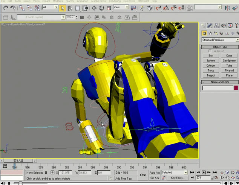Image resolution: width=239 pixels, height=185 pixels.
Task: Open the Rendering menu
Action: [115, 2]
